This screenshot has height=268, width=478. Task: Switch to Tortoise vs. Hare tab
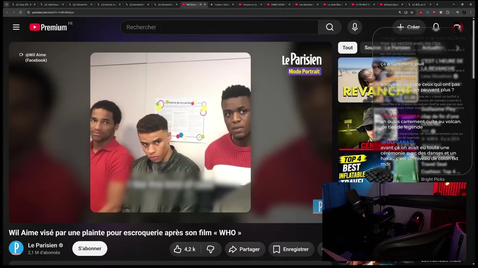click(251, 4)
